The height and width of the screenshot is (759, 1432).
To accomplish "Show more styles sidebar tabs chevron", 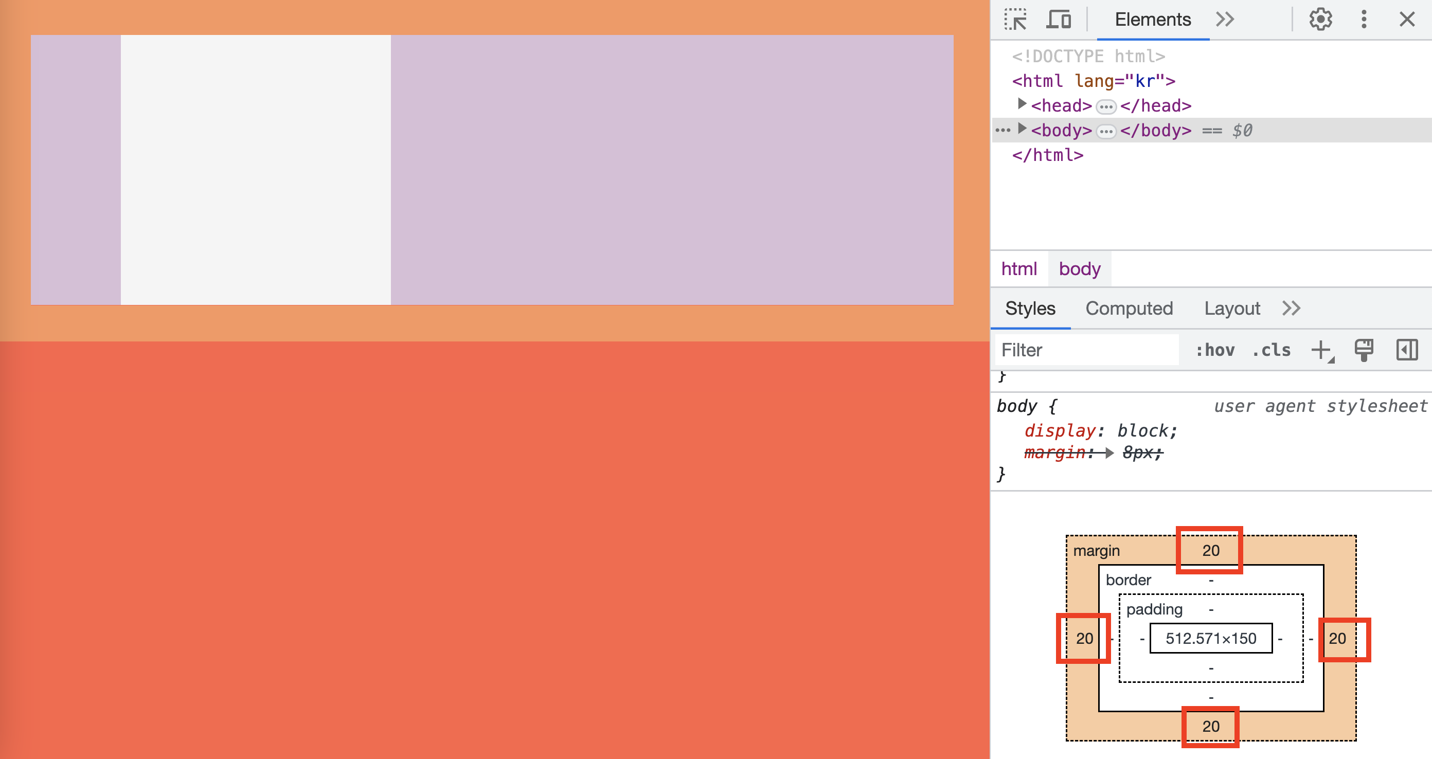I will point(1291,309).
